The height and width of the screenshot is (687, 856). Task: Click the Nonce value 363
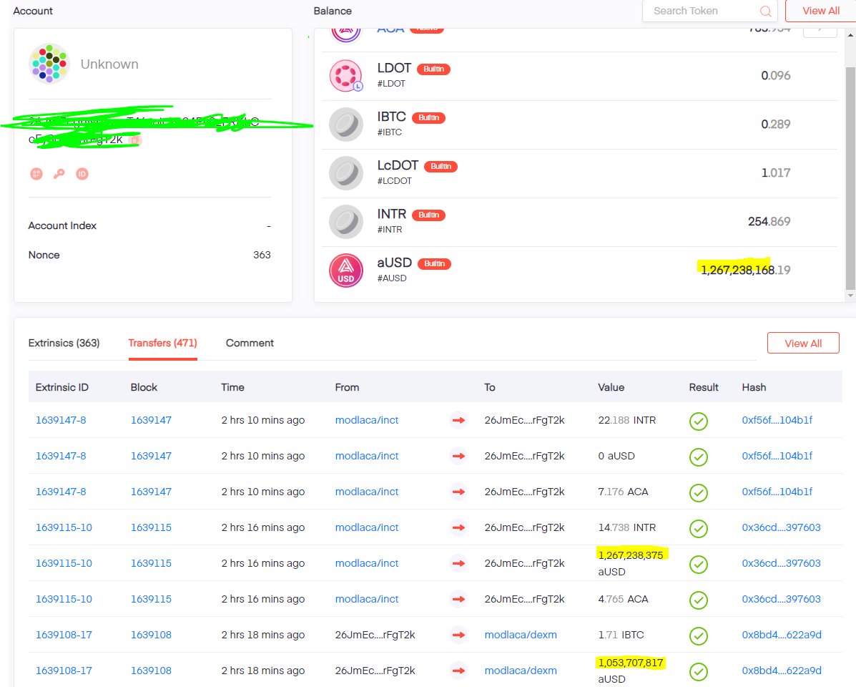(262, 255)
